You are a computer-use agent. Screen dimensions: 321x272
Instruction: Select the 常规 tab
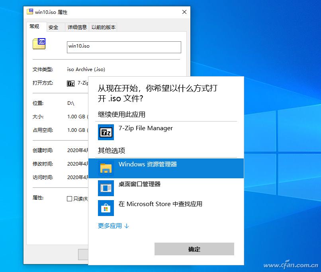35,27
